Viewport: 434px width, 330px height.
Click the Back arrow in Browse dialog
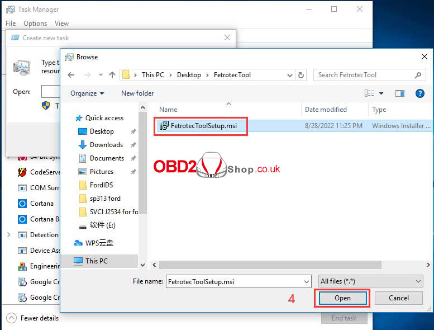(71, 75)
